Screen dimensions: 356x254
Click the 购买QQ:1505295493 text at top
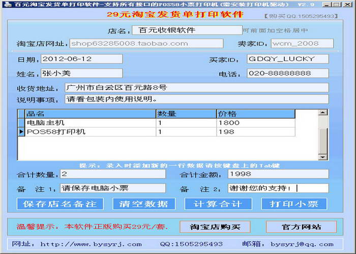click(x=301, y=16)
